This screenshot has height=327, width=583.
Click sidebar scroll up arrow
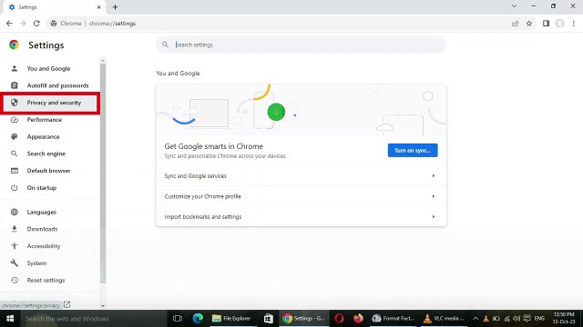coord(103,61)
